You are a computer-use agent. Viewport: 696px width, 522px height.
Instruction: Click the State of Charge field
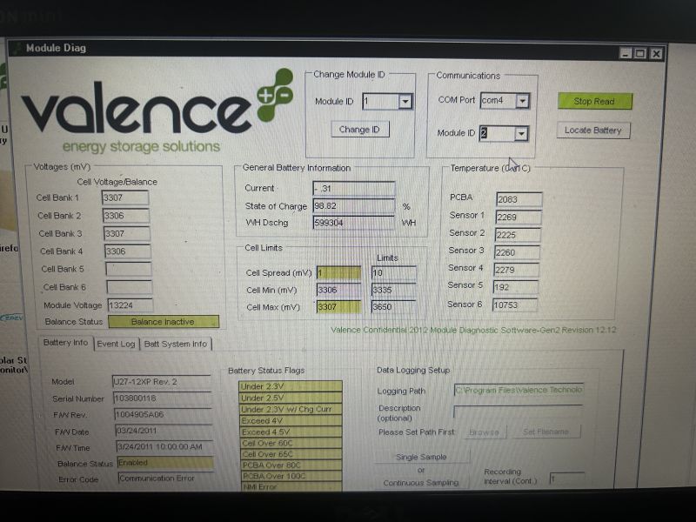354,206
